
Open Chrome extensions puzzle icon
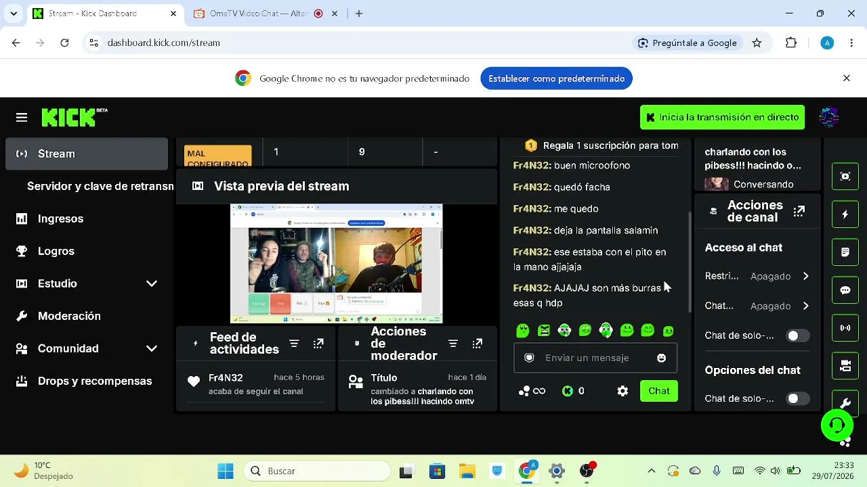(x=791, y=43)
